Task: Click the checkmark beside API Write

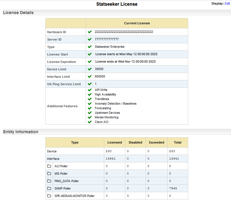Action: click(90, 90)
